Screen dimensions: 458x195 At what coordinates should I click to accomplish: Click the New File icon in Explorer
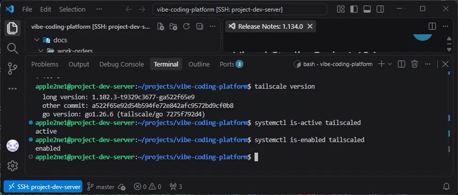click(161, 27)
